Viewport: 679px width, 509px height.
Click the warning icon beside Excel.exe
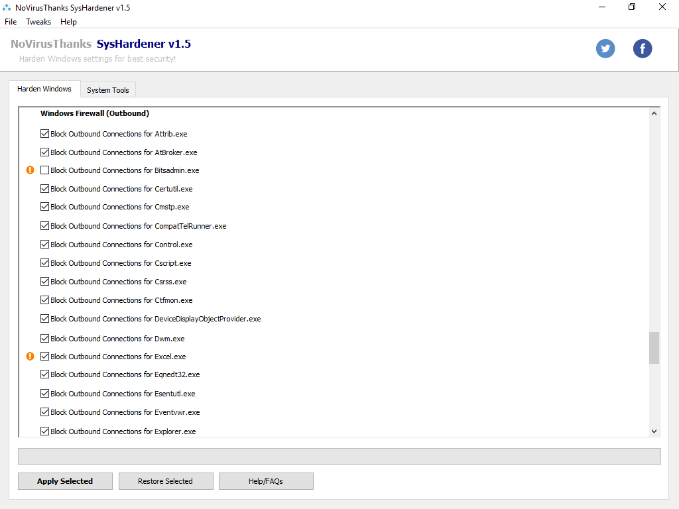click(x=30, y=356)
